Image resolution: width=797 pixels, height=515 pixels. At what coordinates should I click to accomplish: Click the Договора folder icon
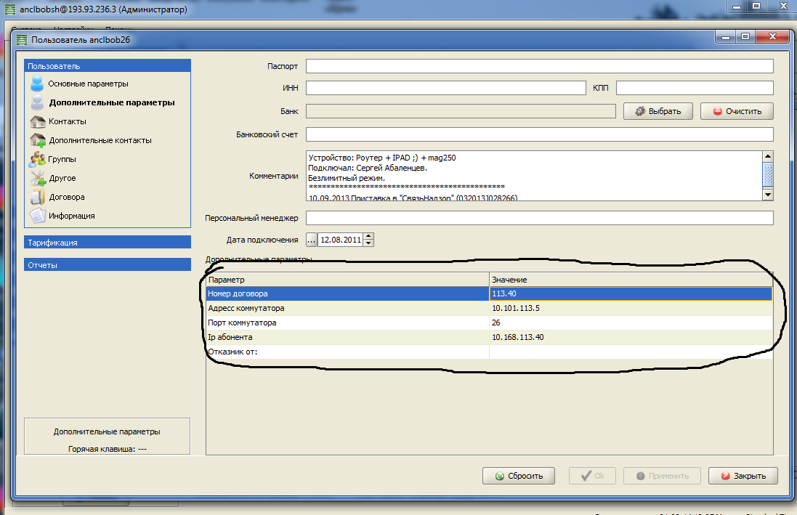38,197
